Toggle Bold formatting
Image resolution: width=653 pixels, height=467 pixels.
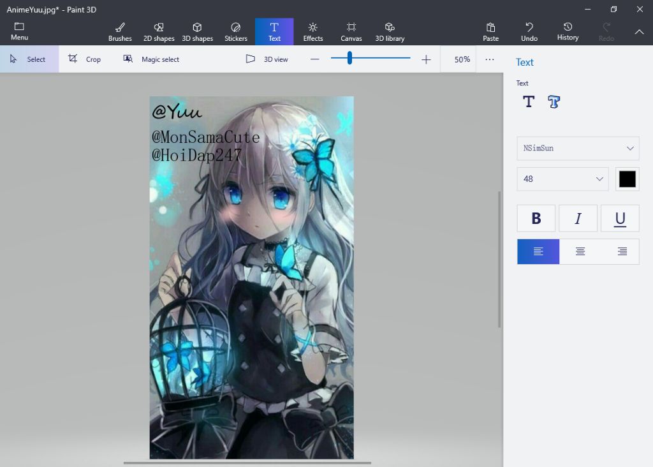pos(536,218)
